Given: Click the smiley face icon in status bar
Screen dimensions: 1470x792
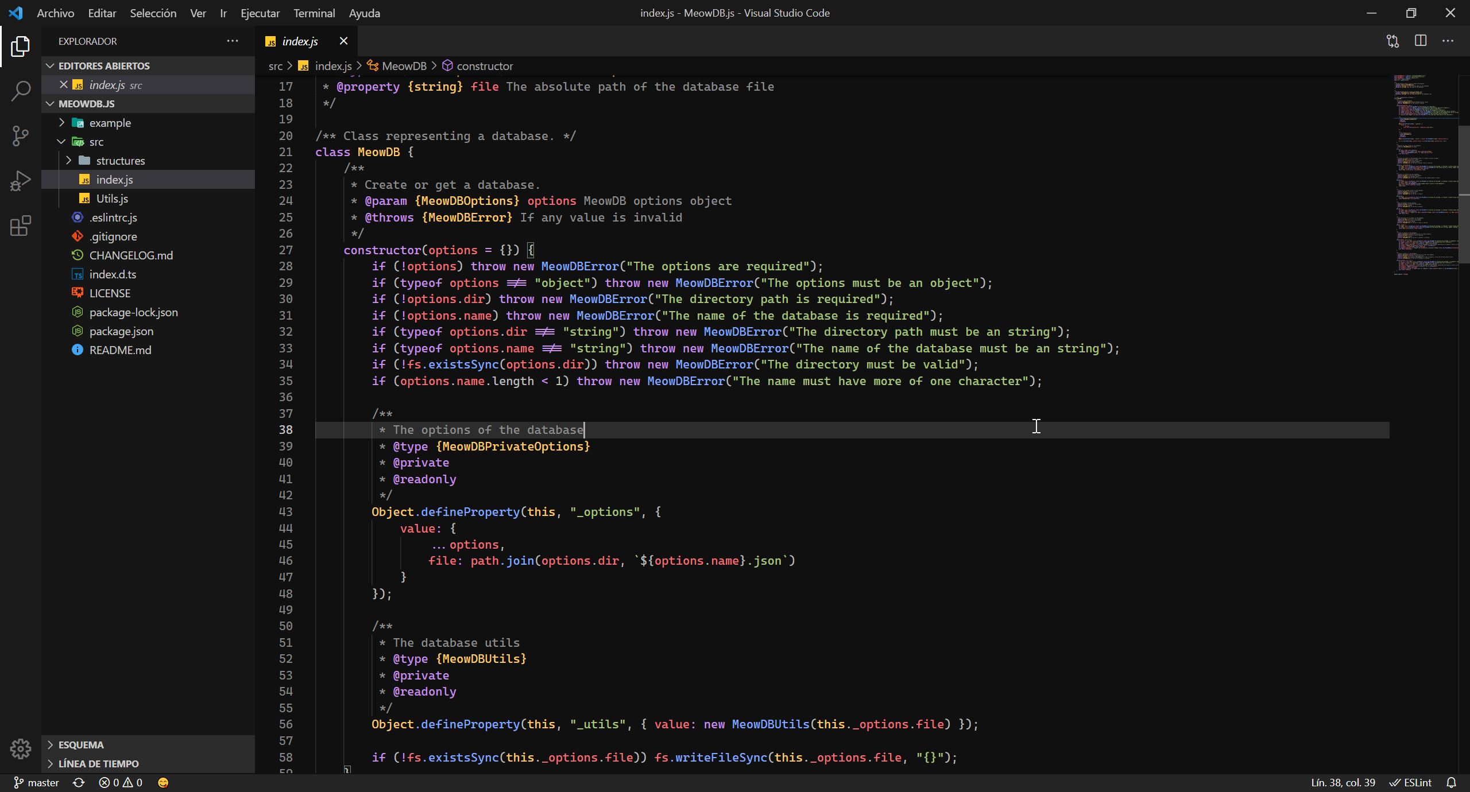Looking at the screenshot, I should (164, 782).
